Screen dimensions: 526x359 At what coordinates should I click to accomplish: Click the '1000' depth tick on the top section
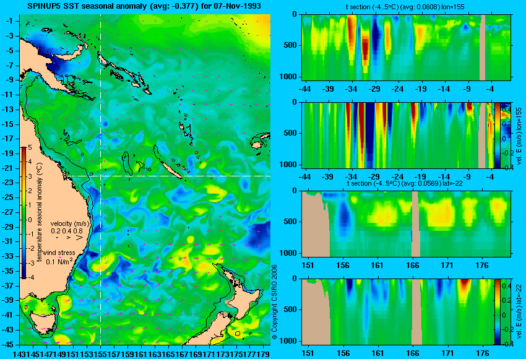pyautogui.click(x=288, y=77)
